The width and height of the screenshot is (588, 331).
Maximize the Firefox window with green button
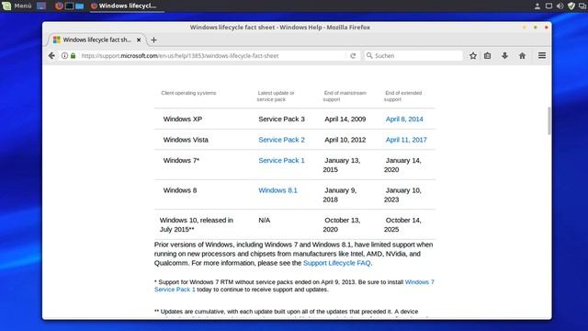pos(535,28)
